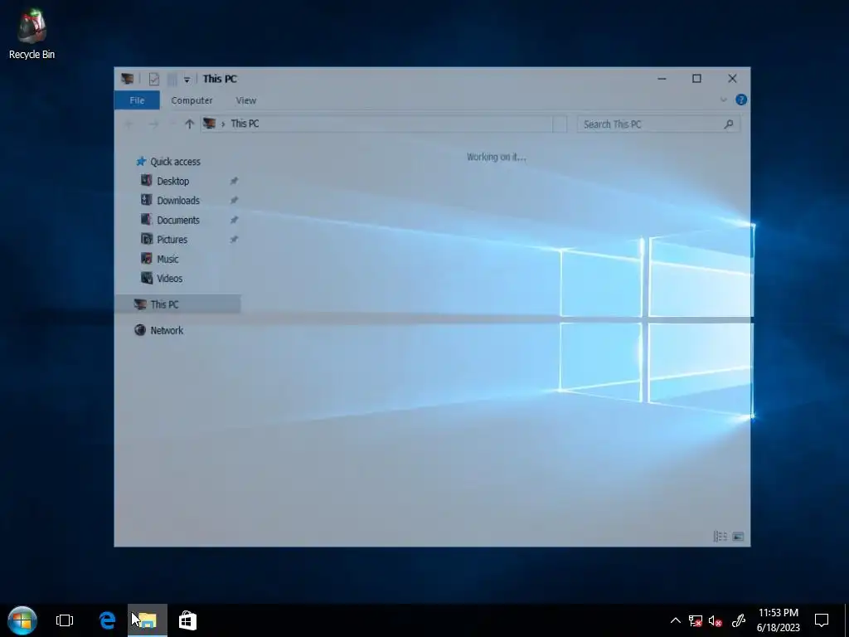849x637 pixels.
Task: Switch to Large icons view layout icon
Action: [737, 537]
